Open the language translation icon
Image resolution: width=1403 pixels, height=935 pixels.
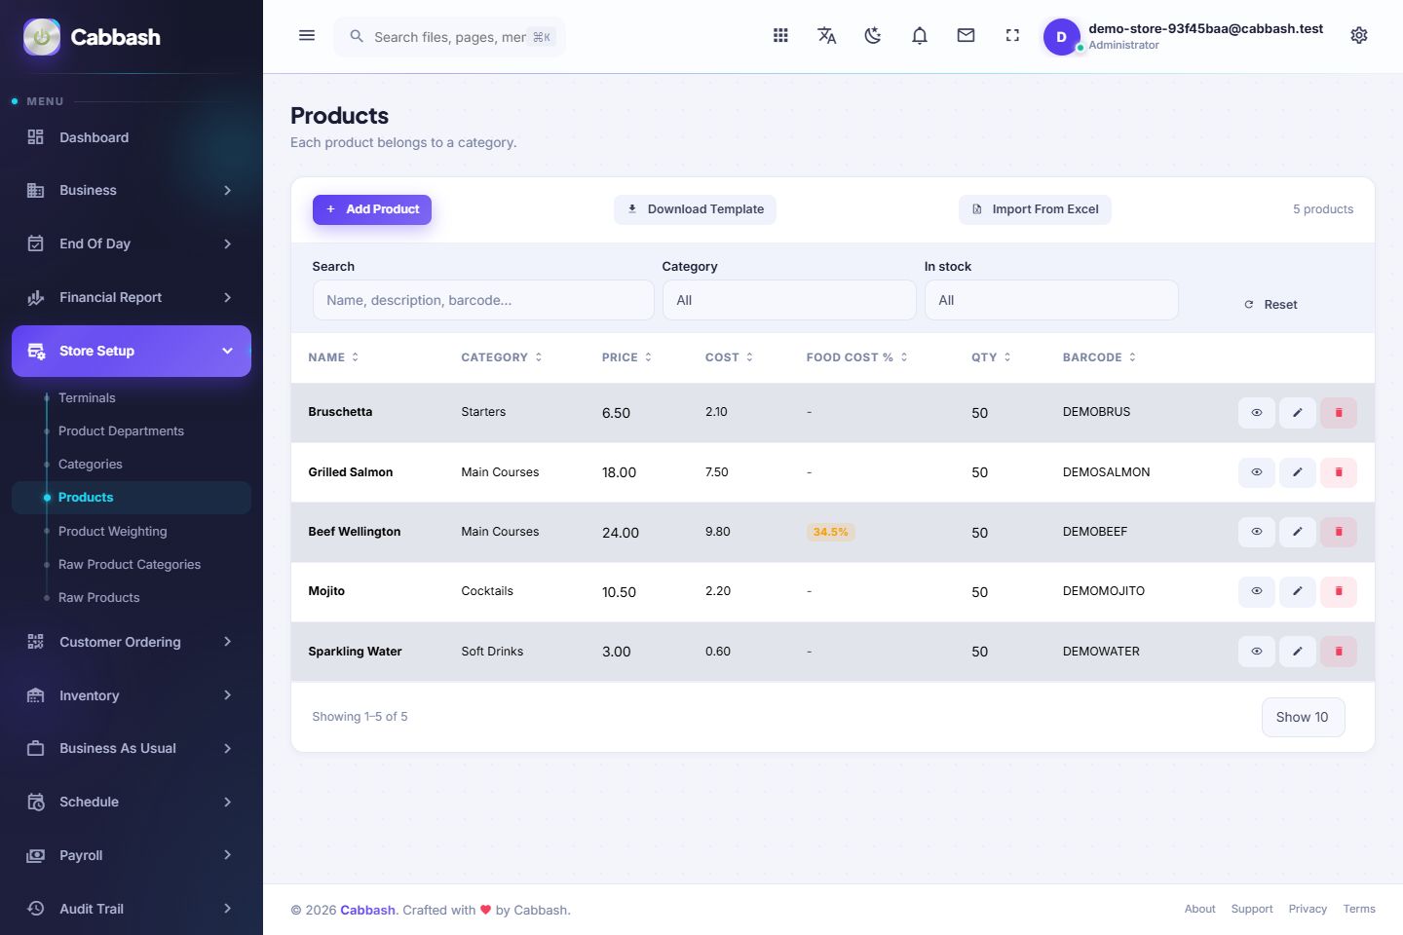pos(827,36)
